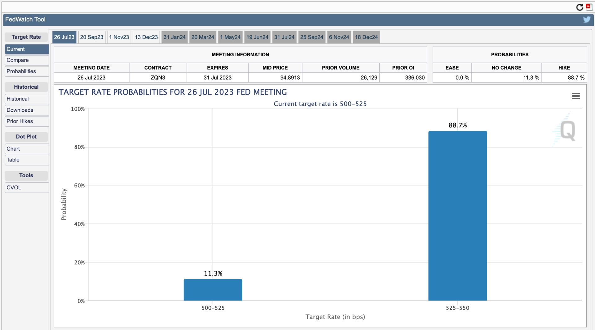Open Compare in the sidebar
Viewport: 595px width, 330px height.
click(27, 60)
